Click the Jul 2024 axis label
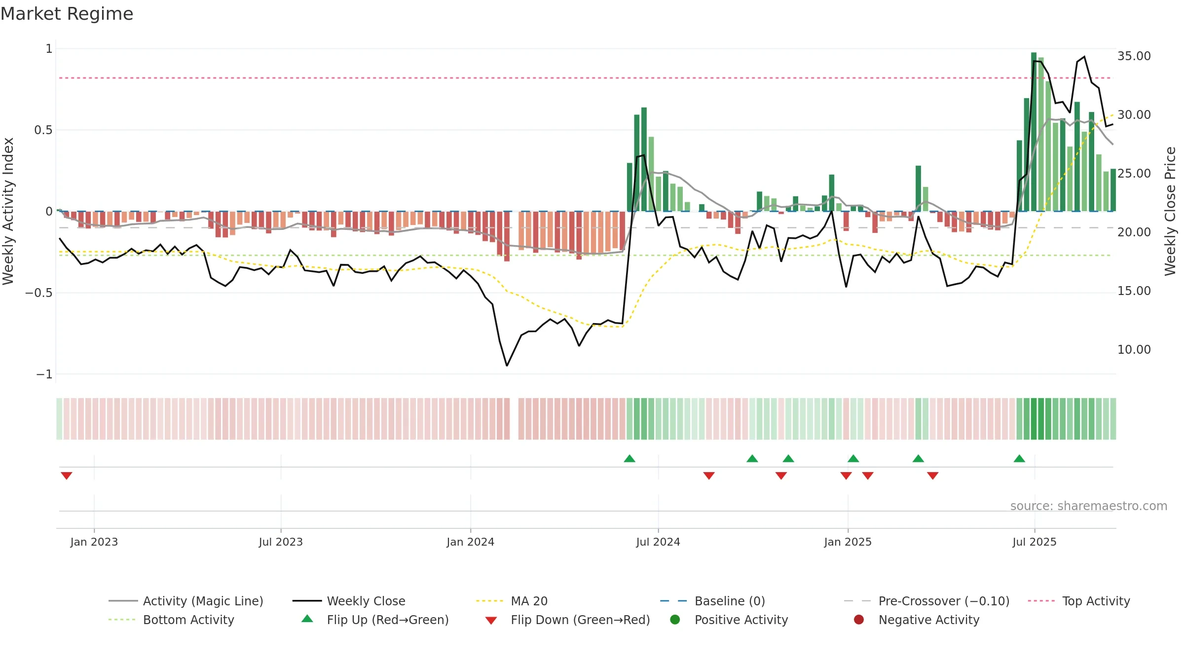This screenshot has height=666, width=1184. click(658, 542)
